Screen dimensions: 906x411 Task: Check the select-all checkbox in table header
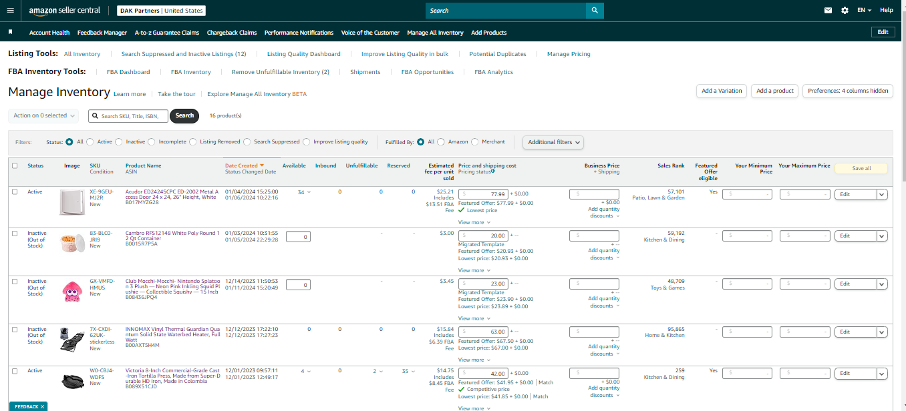[15, 165]
